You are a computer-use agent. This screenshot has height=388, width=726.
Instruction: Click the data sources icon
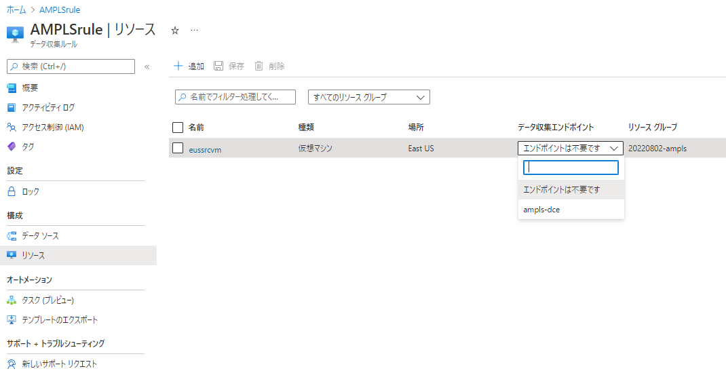[x=12, y=235]
